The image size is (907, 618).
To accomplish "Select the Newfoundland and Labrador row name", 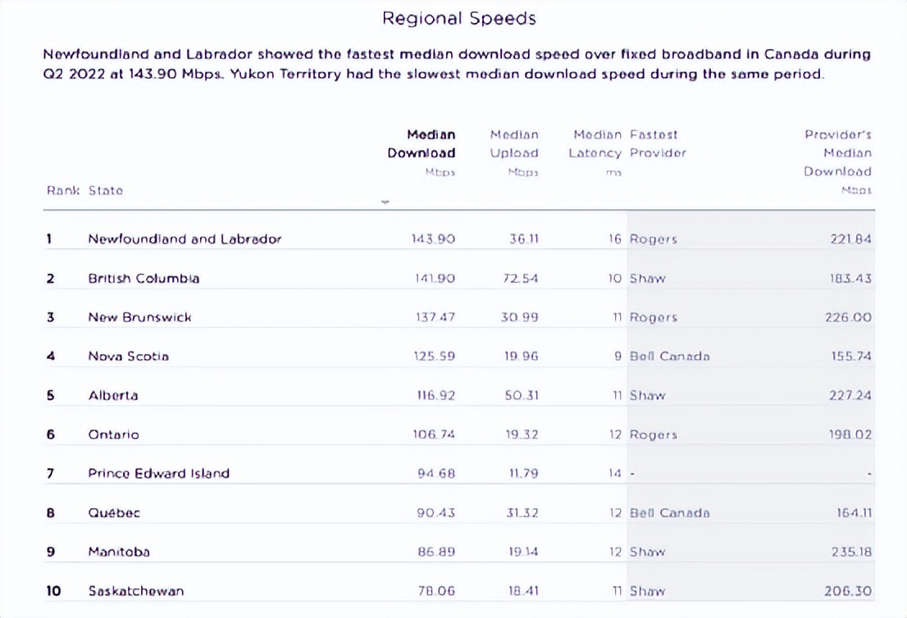I will pos(185,239).
